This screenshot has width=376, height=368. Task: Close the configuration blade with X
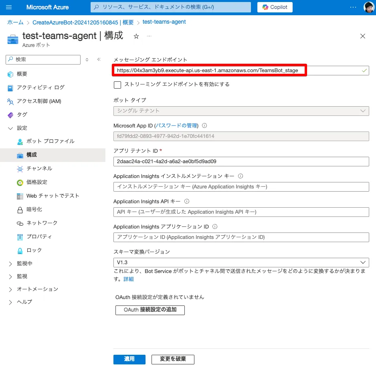(362, 36)
